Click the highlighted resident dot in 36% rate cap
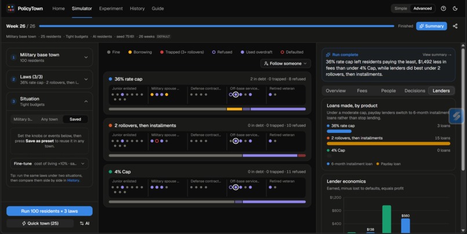This screenshot has width=467, height=234. pos(236,94)
